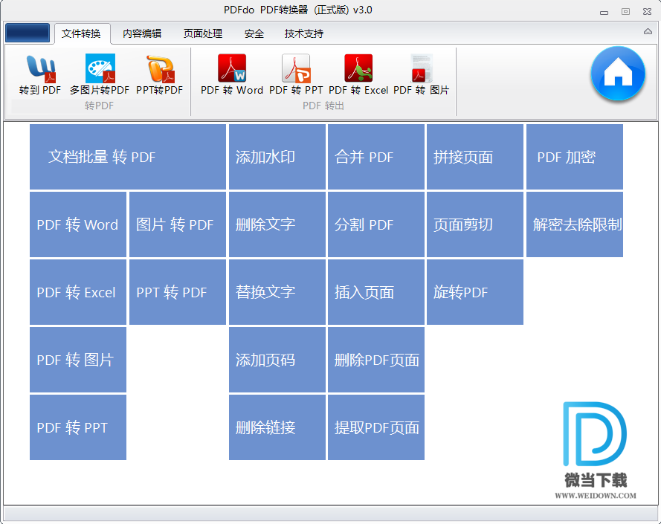Choose the PDF 转 PPT ribbon icon

296,75
